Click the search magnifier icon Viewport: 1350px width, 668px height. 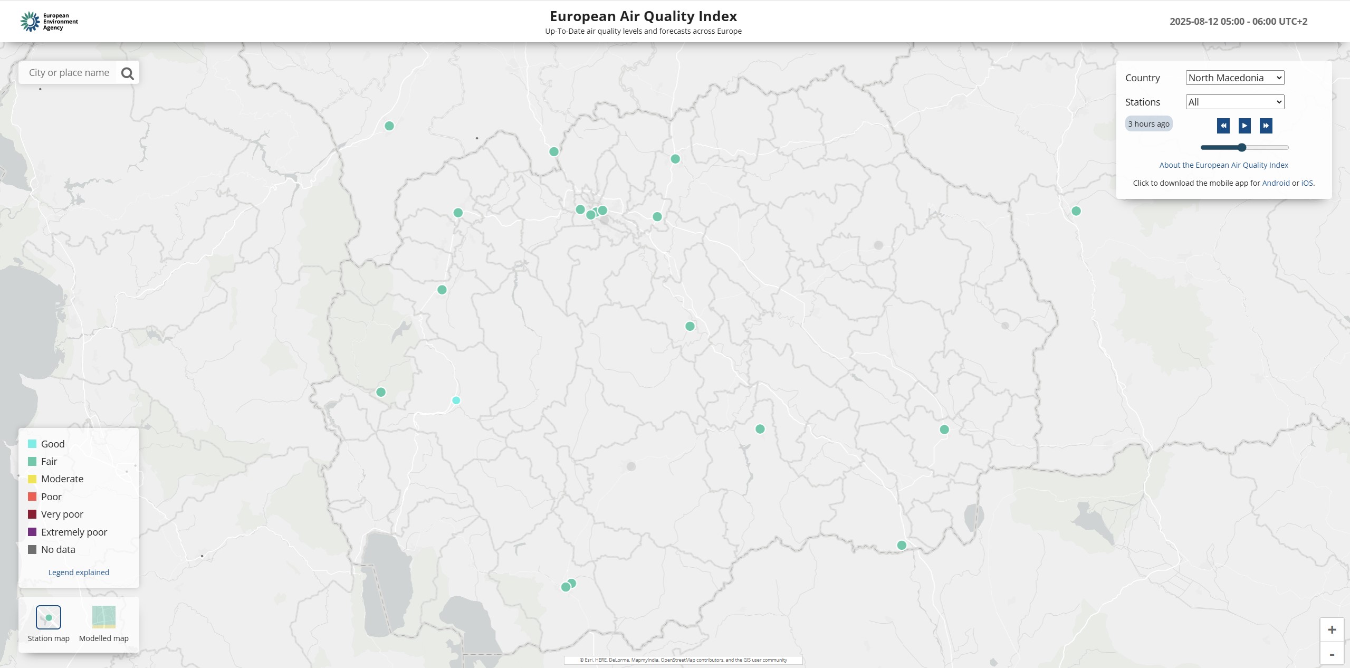click(x=127, y=73)
